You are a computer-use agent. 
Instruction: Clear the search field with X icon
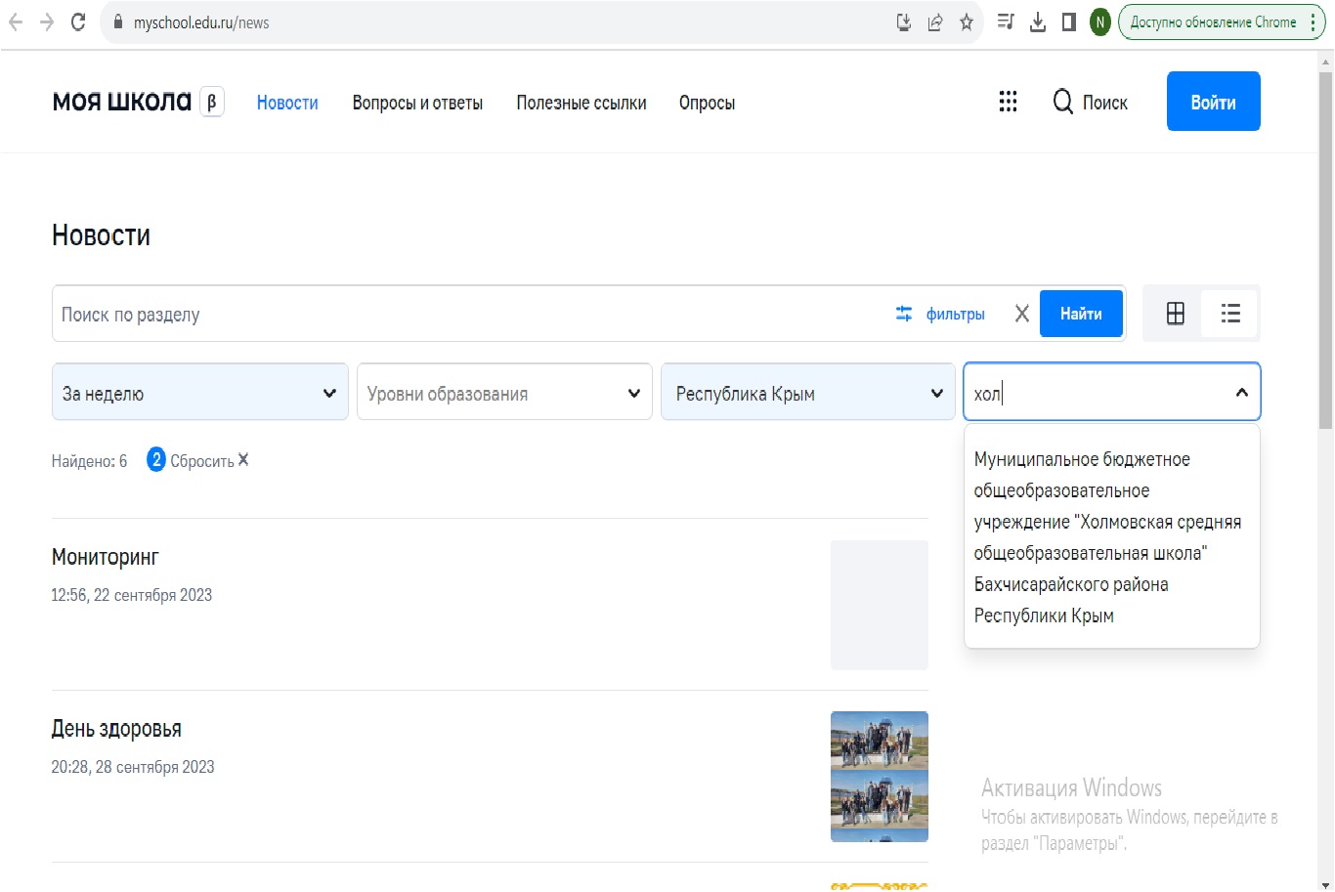pos(1021,314)
